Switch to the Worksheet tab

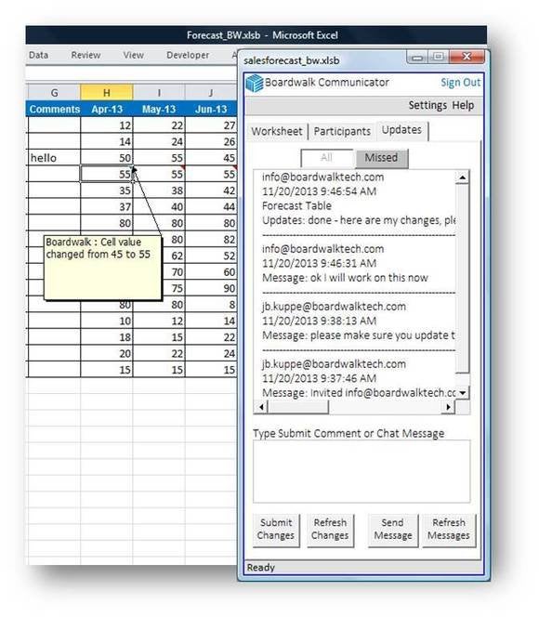click(x=277, y=131)
